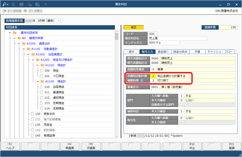
Task: Collapse the A1000 資産合計 node
Action: (x=19, y=44)
